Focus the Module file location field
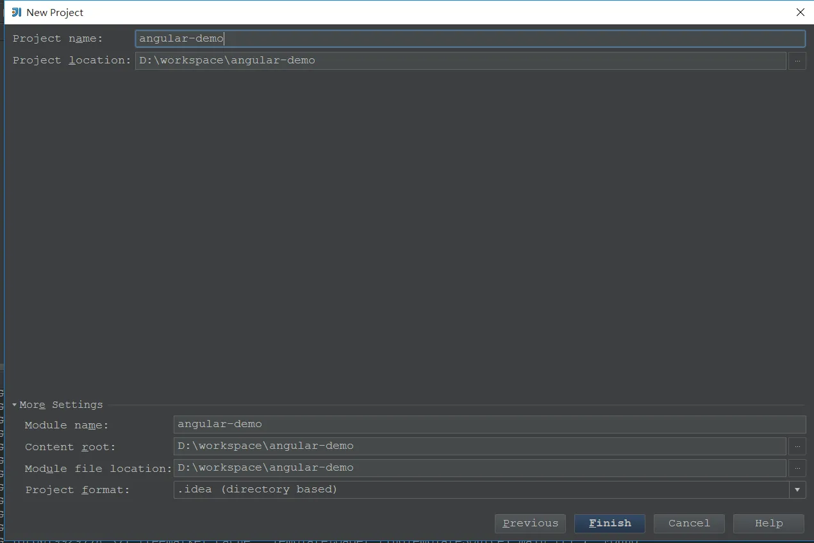The image size is (814, 543). (x=479, y=468)
